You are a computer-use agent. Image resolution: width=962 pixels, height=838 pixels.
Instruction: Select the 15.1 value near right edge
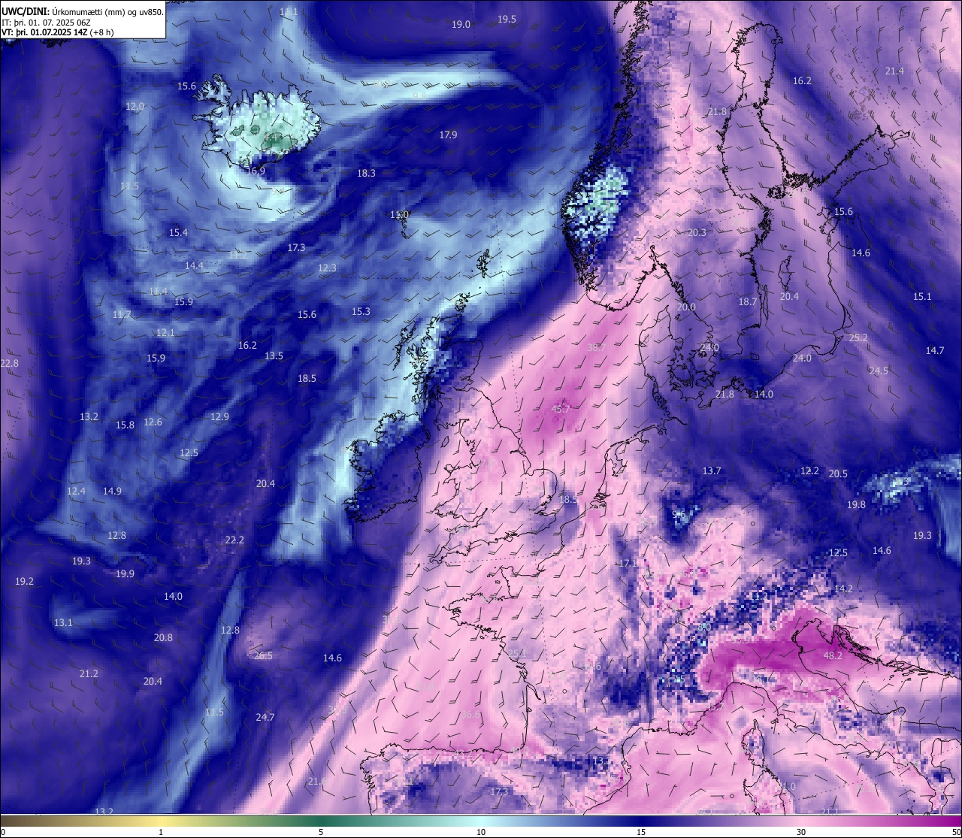922,296
